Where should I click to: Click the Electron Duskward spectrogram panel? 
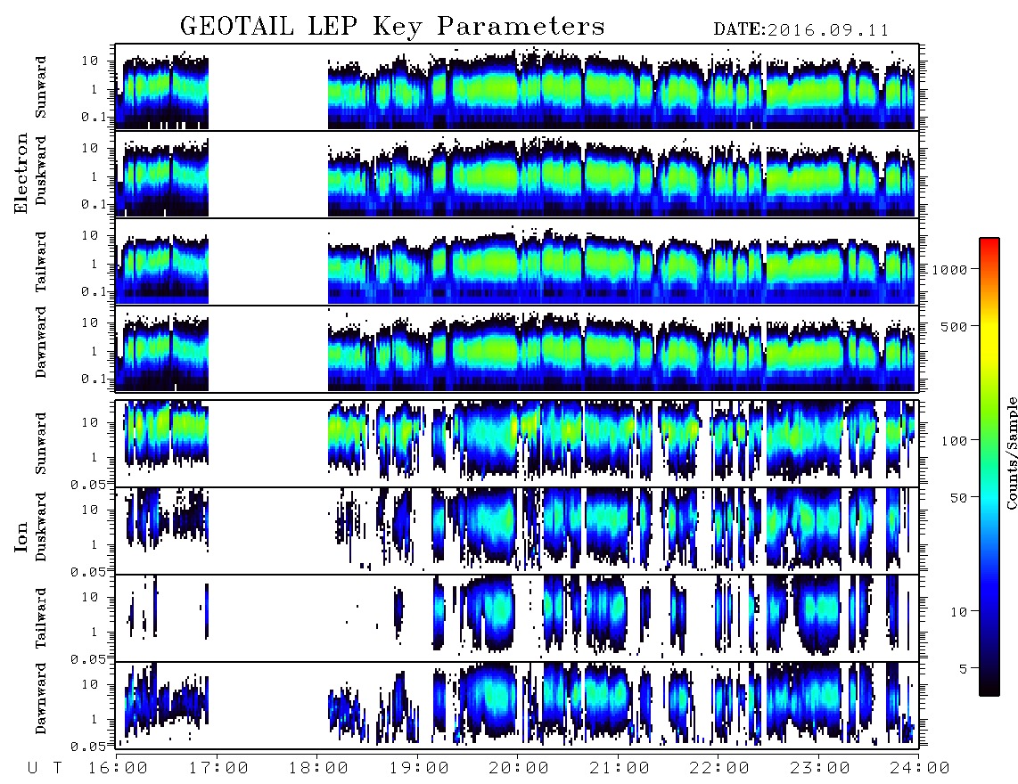pyautogui.click(x=517, y=174)
